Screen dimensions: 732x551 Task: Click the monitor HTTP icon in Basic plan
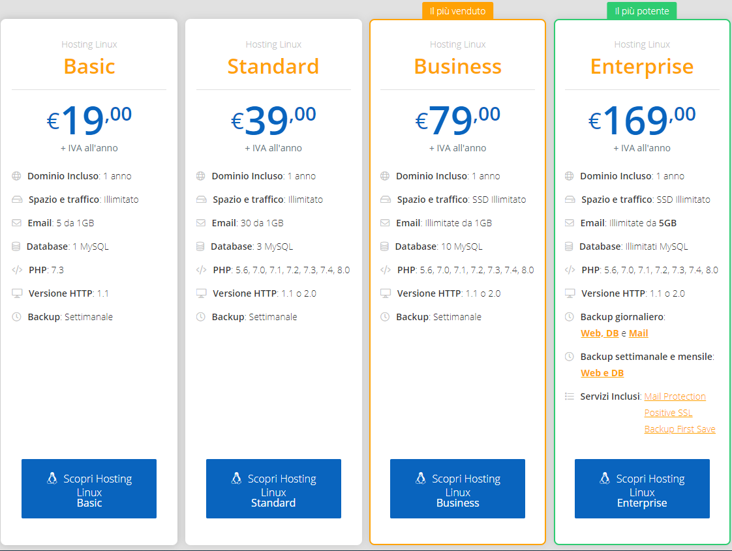pyautogui.click(x=17, y=293)
